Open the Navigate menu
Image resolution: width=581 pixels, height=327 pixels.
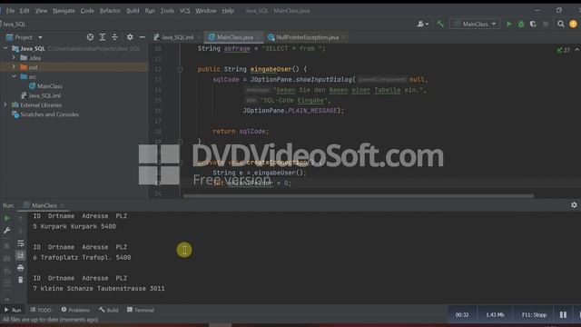point(64,11)
